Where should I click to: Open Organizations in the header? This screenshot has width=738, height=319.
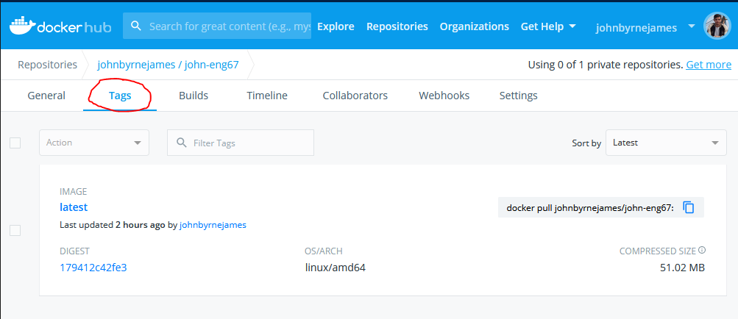[475, 26]
